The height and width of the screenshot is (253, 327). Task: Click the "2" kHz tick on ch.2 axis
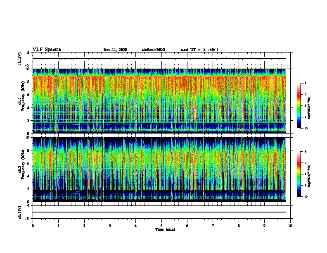[28, 189]
